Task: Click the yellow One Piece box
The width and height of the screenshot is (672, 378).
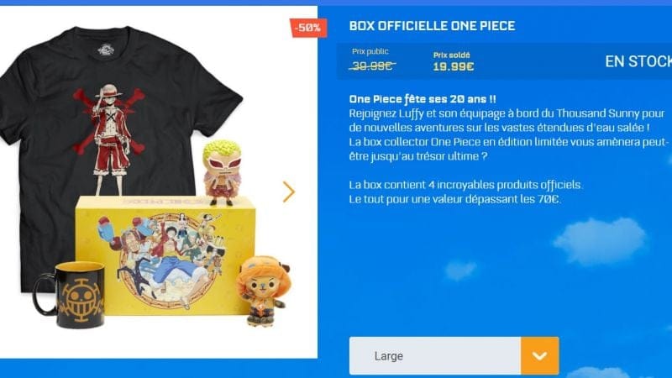Action: (165, 256)
